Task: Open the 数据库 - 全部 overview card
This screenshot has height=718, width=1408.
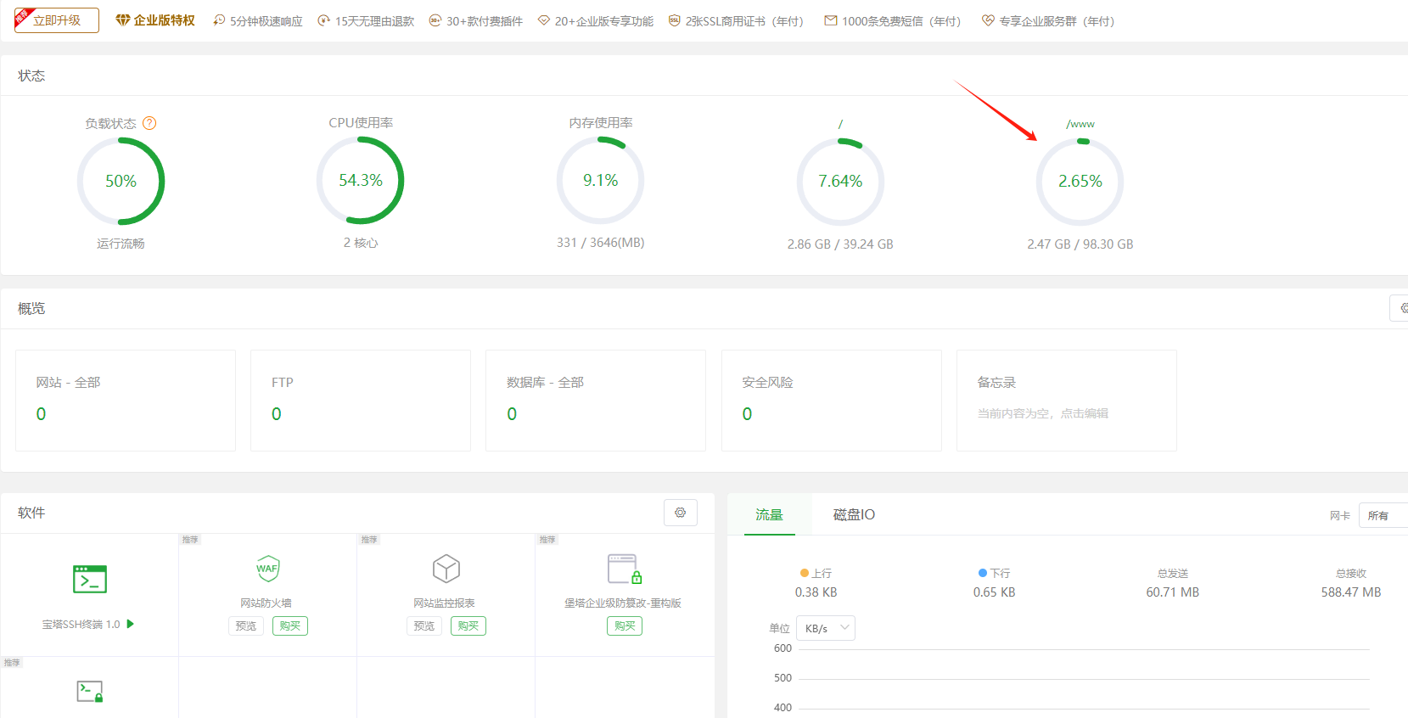Action: 596,401
